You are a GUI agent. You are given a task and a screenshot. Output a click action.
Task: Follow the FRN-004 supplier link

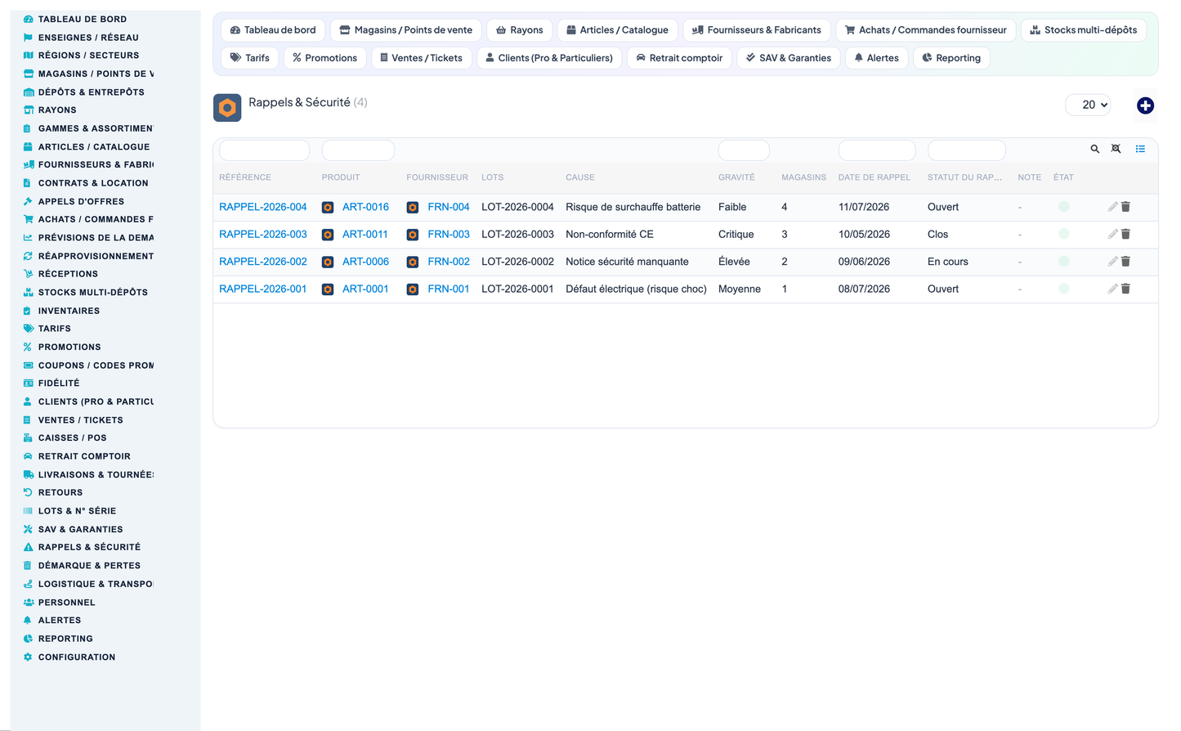click(449, 207)
